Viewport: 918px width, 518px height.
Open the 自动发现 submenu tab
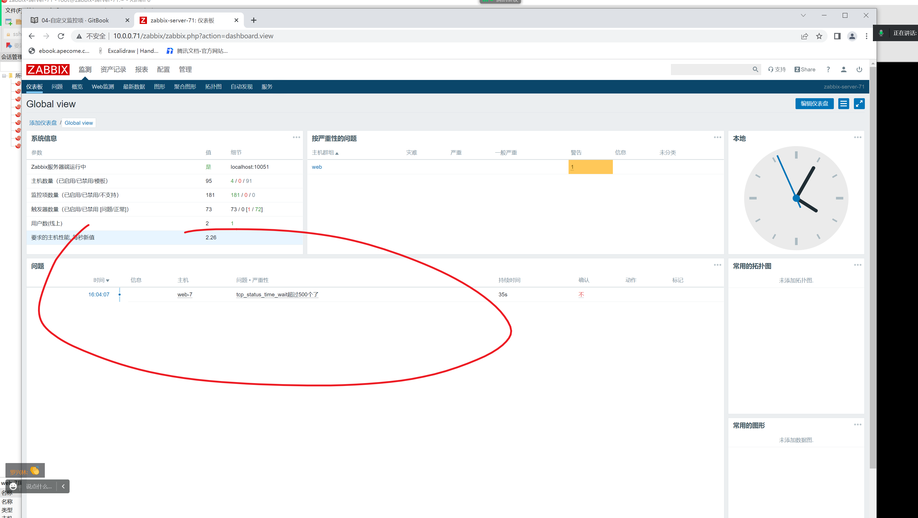(241, 86)
